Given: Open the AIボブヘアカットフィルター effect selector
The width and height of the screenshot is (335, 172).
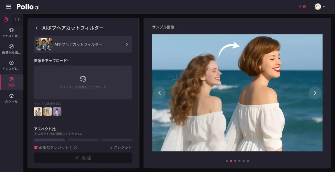Looking at the screenshot, I should [x=83, y=44].
